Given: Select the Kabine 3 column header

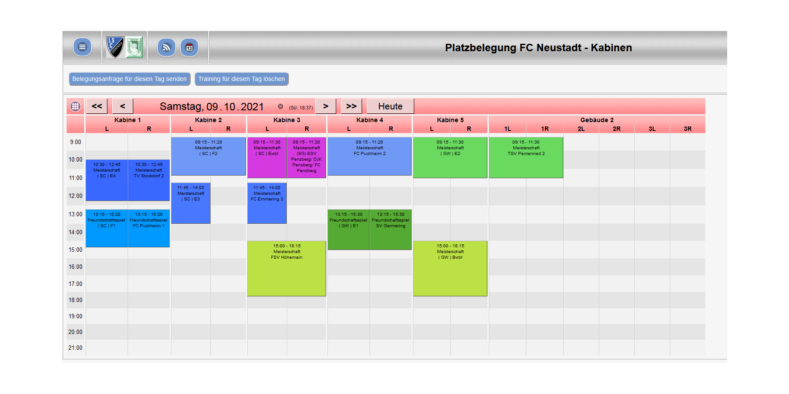Looking at the screenshot, I should [x=287, y=120].
